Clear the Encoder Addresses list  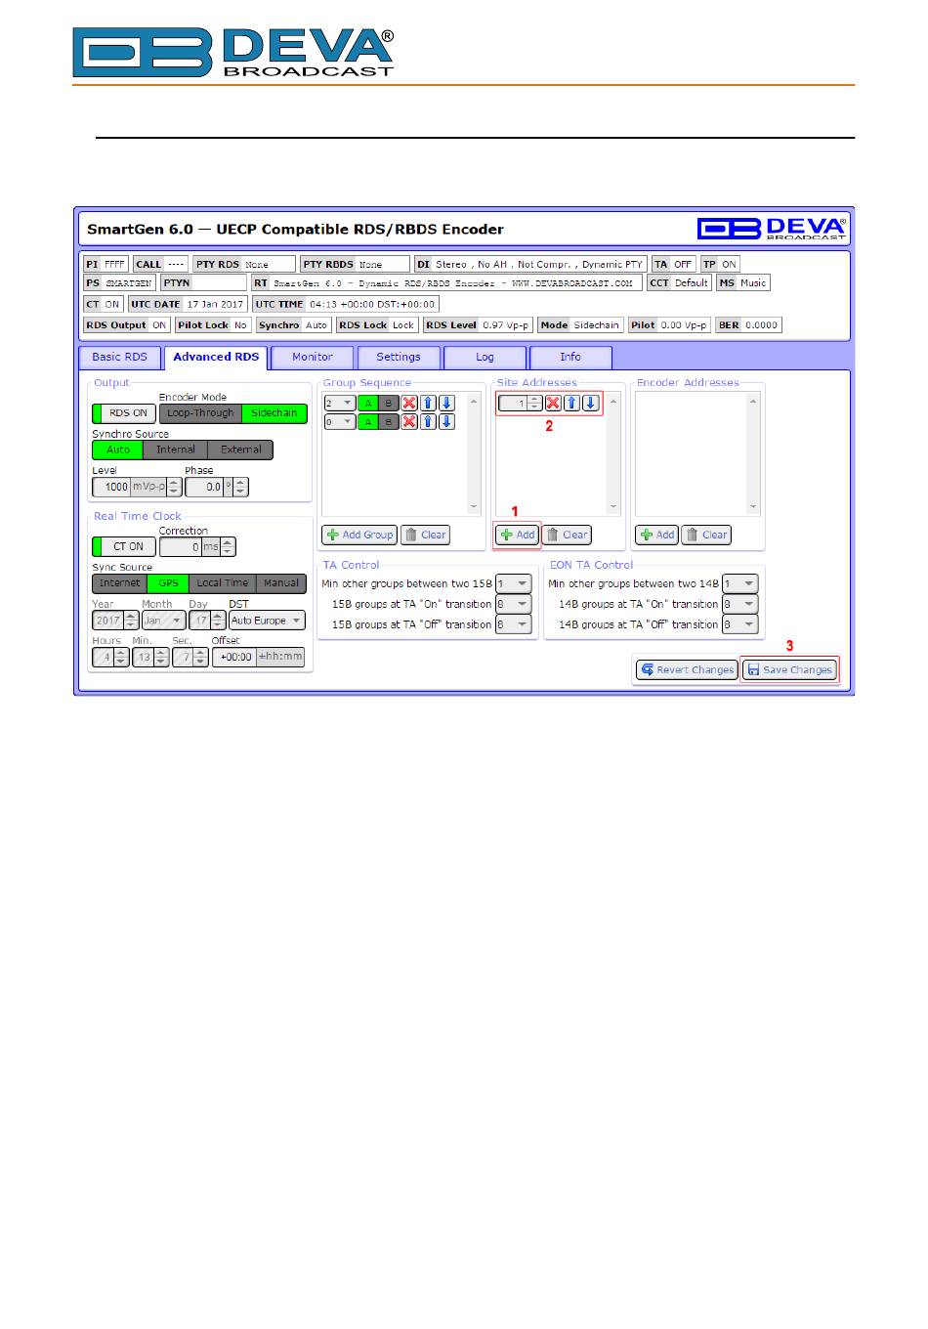pyautogui.click(x=706, y=535)
